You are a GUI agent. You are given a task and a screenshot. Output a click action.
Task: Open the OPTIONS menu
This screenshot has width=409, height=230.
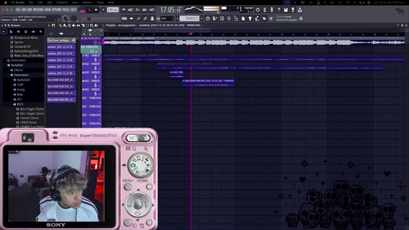click(57, 10)
